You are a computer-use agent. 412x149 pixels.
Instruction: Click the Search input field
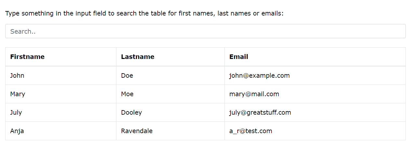205,31
